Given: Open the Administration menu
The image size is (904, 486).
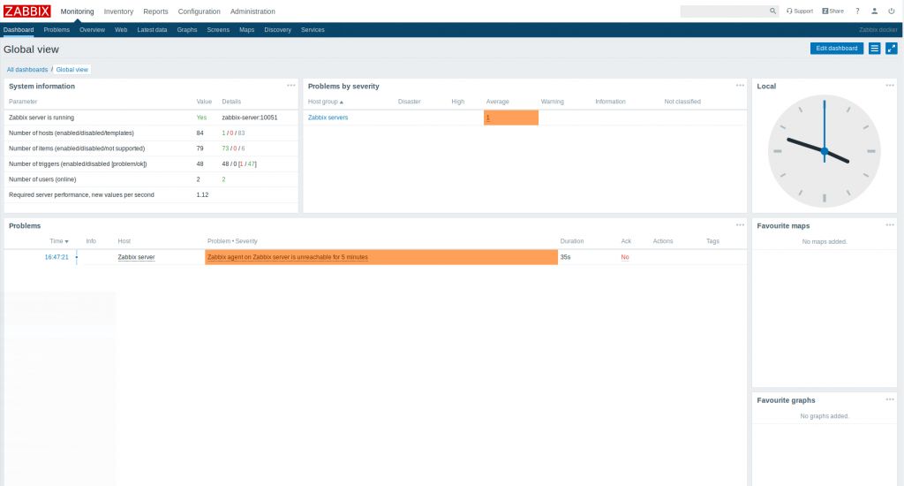Looking at the screenshot, I should [x=252, y=11].
